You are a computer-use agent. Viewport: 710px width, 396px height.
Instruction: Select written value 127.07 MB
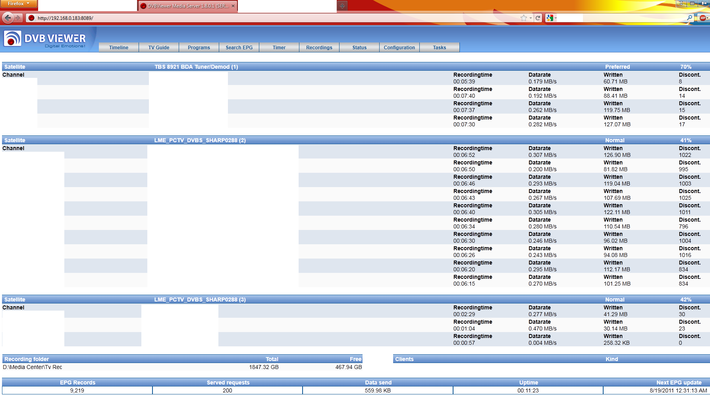tap(617, 124)
